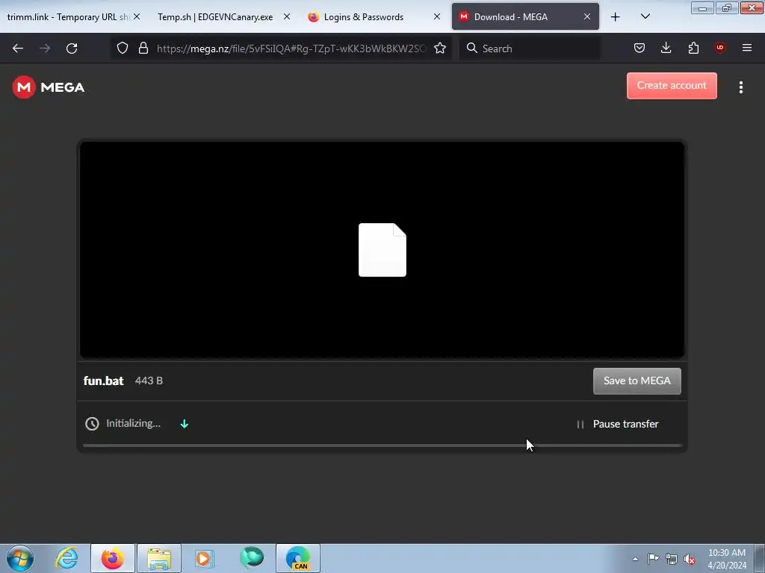Show site security padlock info
765x573 pixels.
[x=143, y=48]
